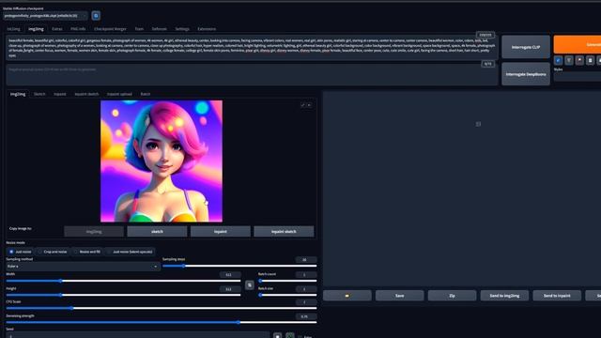Viewport: 601px width, 338px height.
Task: Switch to the Inpaint sub-tab
Action: [x=60, y=94]
